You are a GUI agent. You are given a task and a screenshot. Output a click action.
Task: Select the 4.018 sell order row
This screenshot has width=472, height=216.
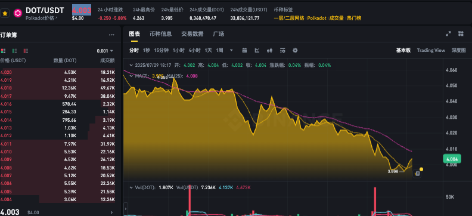point(57,88)
